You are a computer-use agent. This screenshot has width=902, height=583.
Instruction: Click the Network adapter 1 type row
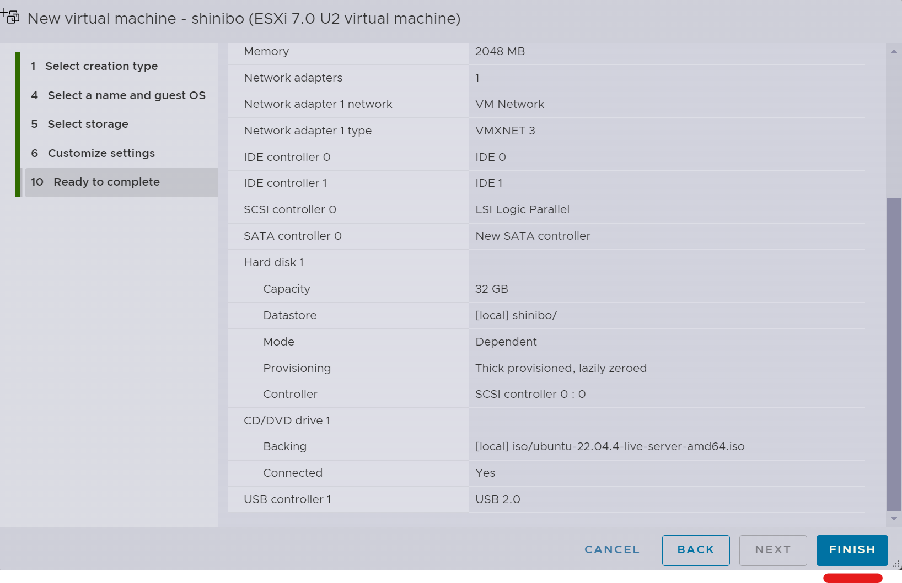tap(546, 131)
